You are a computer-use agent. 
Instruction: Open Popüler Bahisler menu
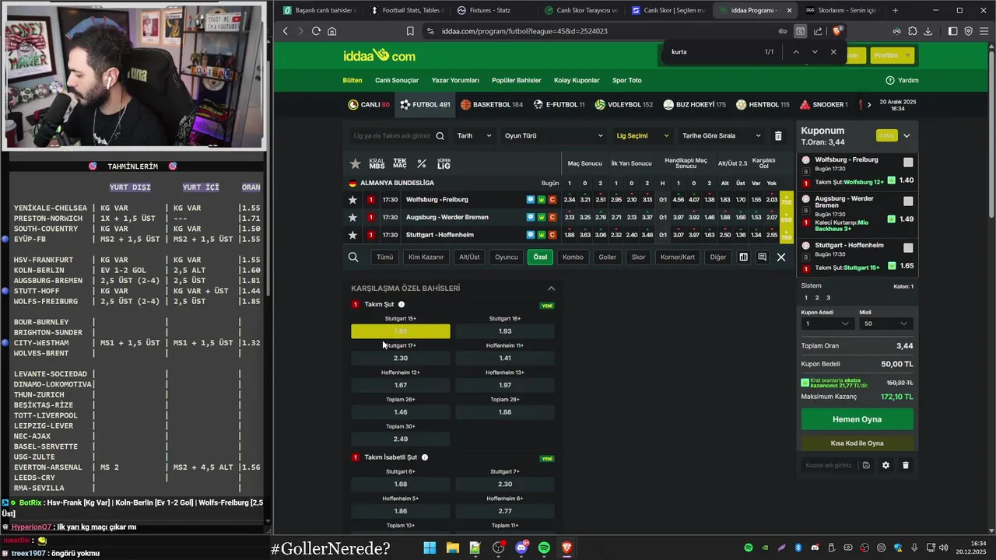(x=517, y=80)
